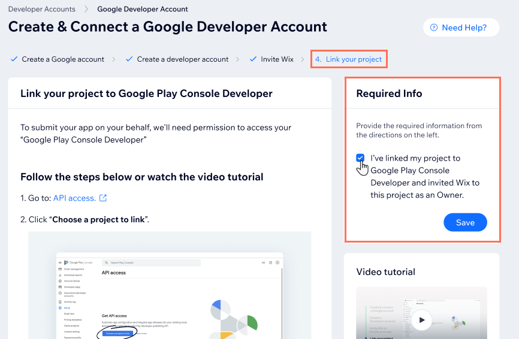Open the Developer Accounts breadcrumb

click(42, 9)
